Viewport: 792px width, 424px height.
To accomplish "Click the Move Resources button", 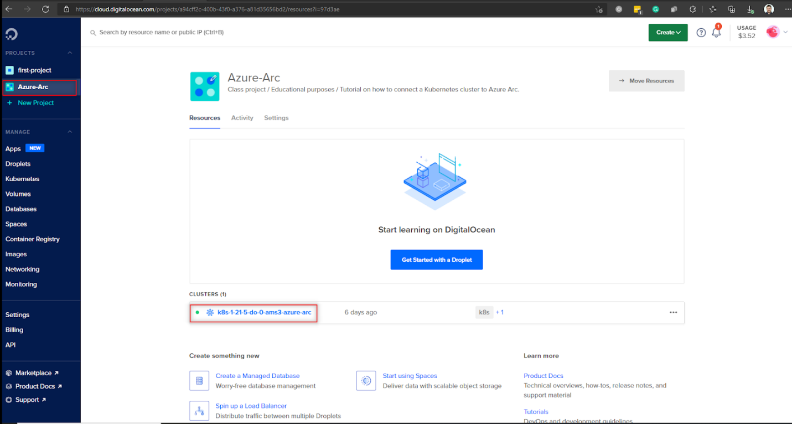I will pyautogui.click(x=646, y=81).
